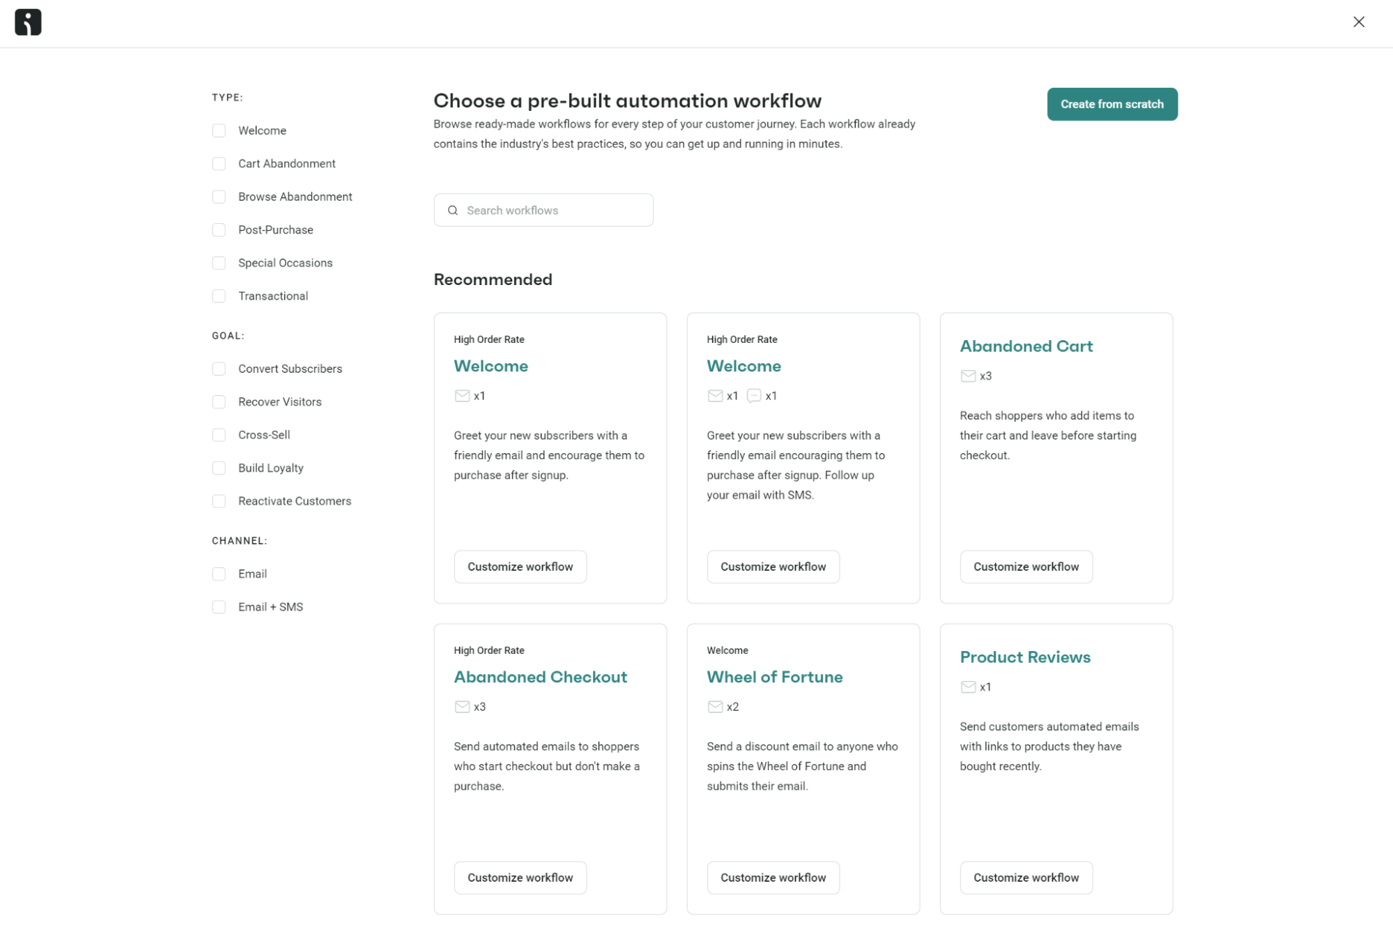Click the Omnisend logo icon
Image resolution: width=1393 pixels, height=927 pixels.
click(27, 22)
